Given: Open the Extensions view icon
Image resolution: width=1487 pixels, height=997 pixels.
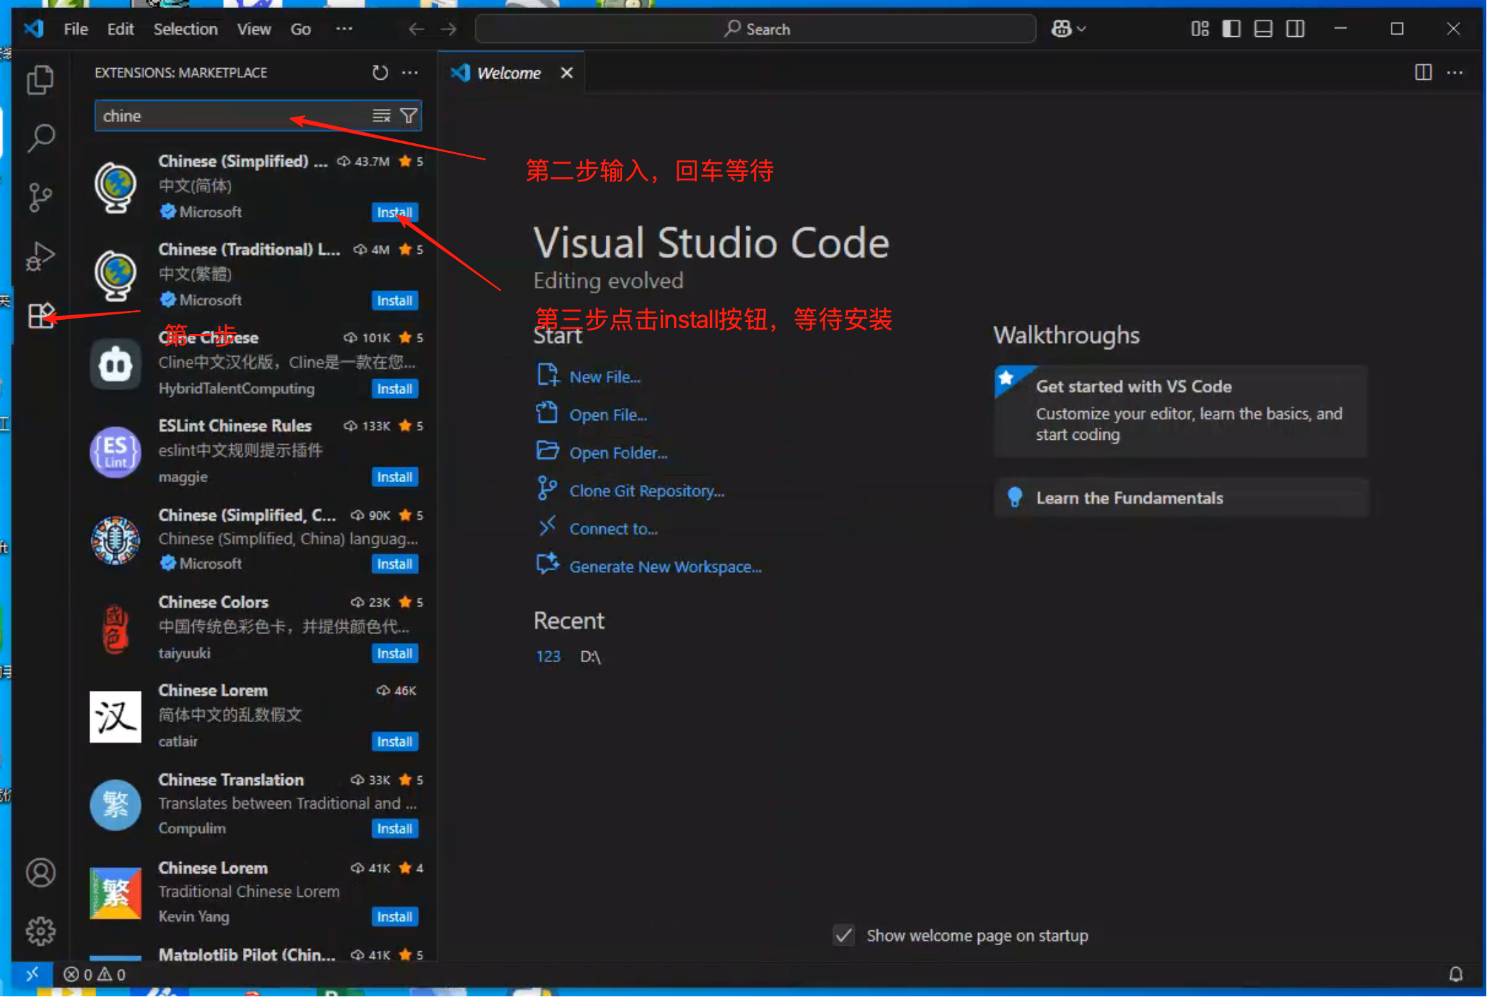Looking at the screenshot, I should [x=40, y=316].
